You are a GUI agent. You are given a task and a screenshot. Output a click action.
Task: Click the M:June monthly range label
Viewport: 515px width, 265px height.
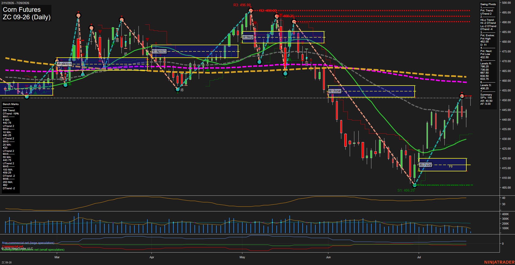pyautogui.click(x=335, y=91)
